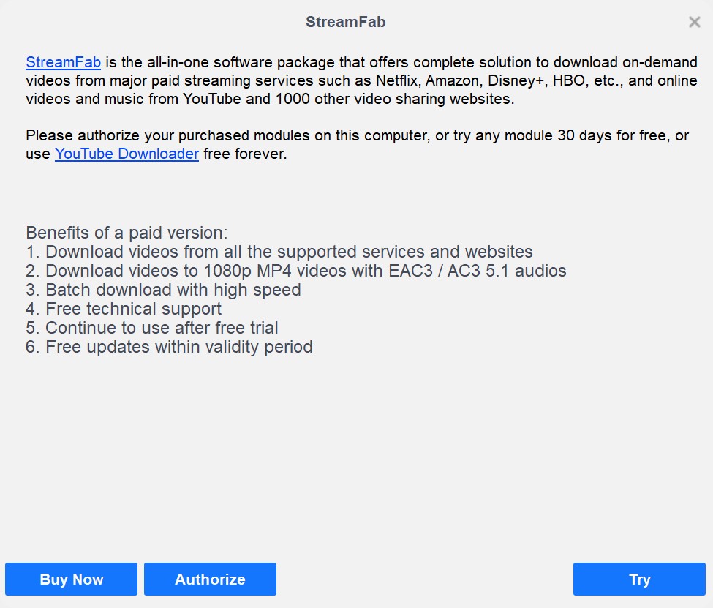Click the '1000 other video sharing websites' text
Viewport: 713px width, 608px height.
(x=395, y=99)
